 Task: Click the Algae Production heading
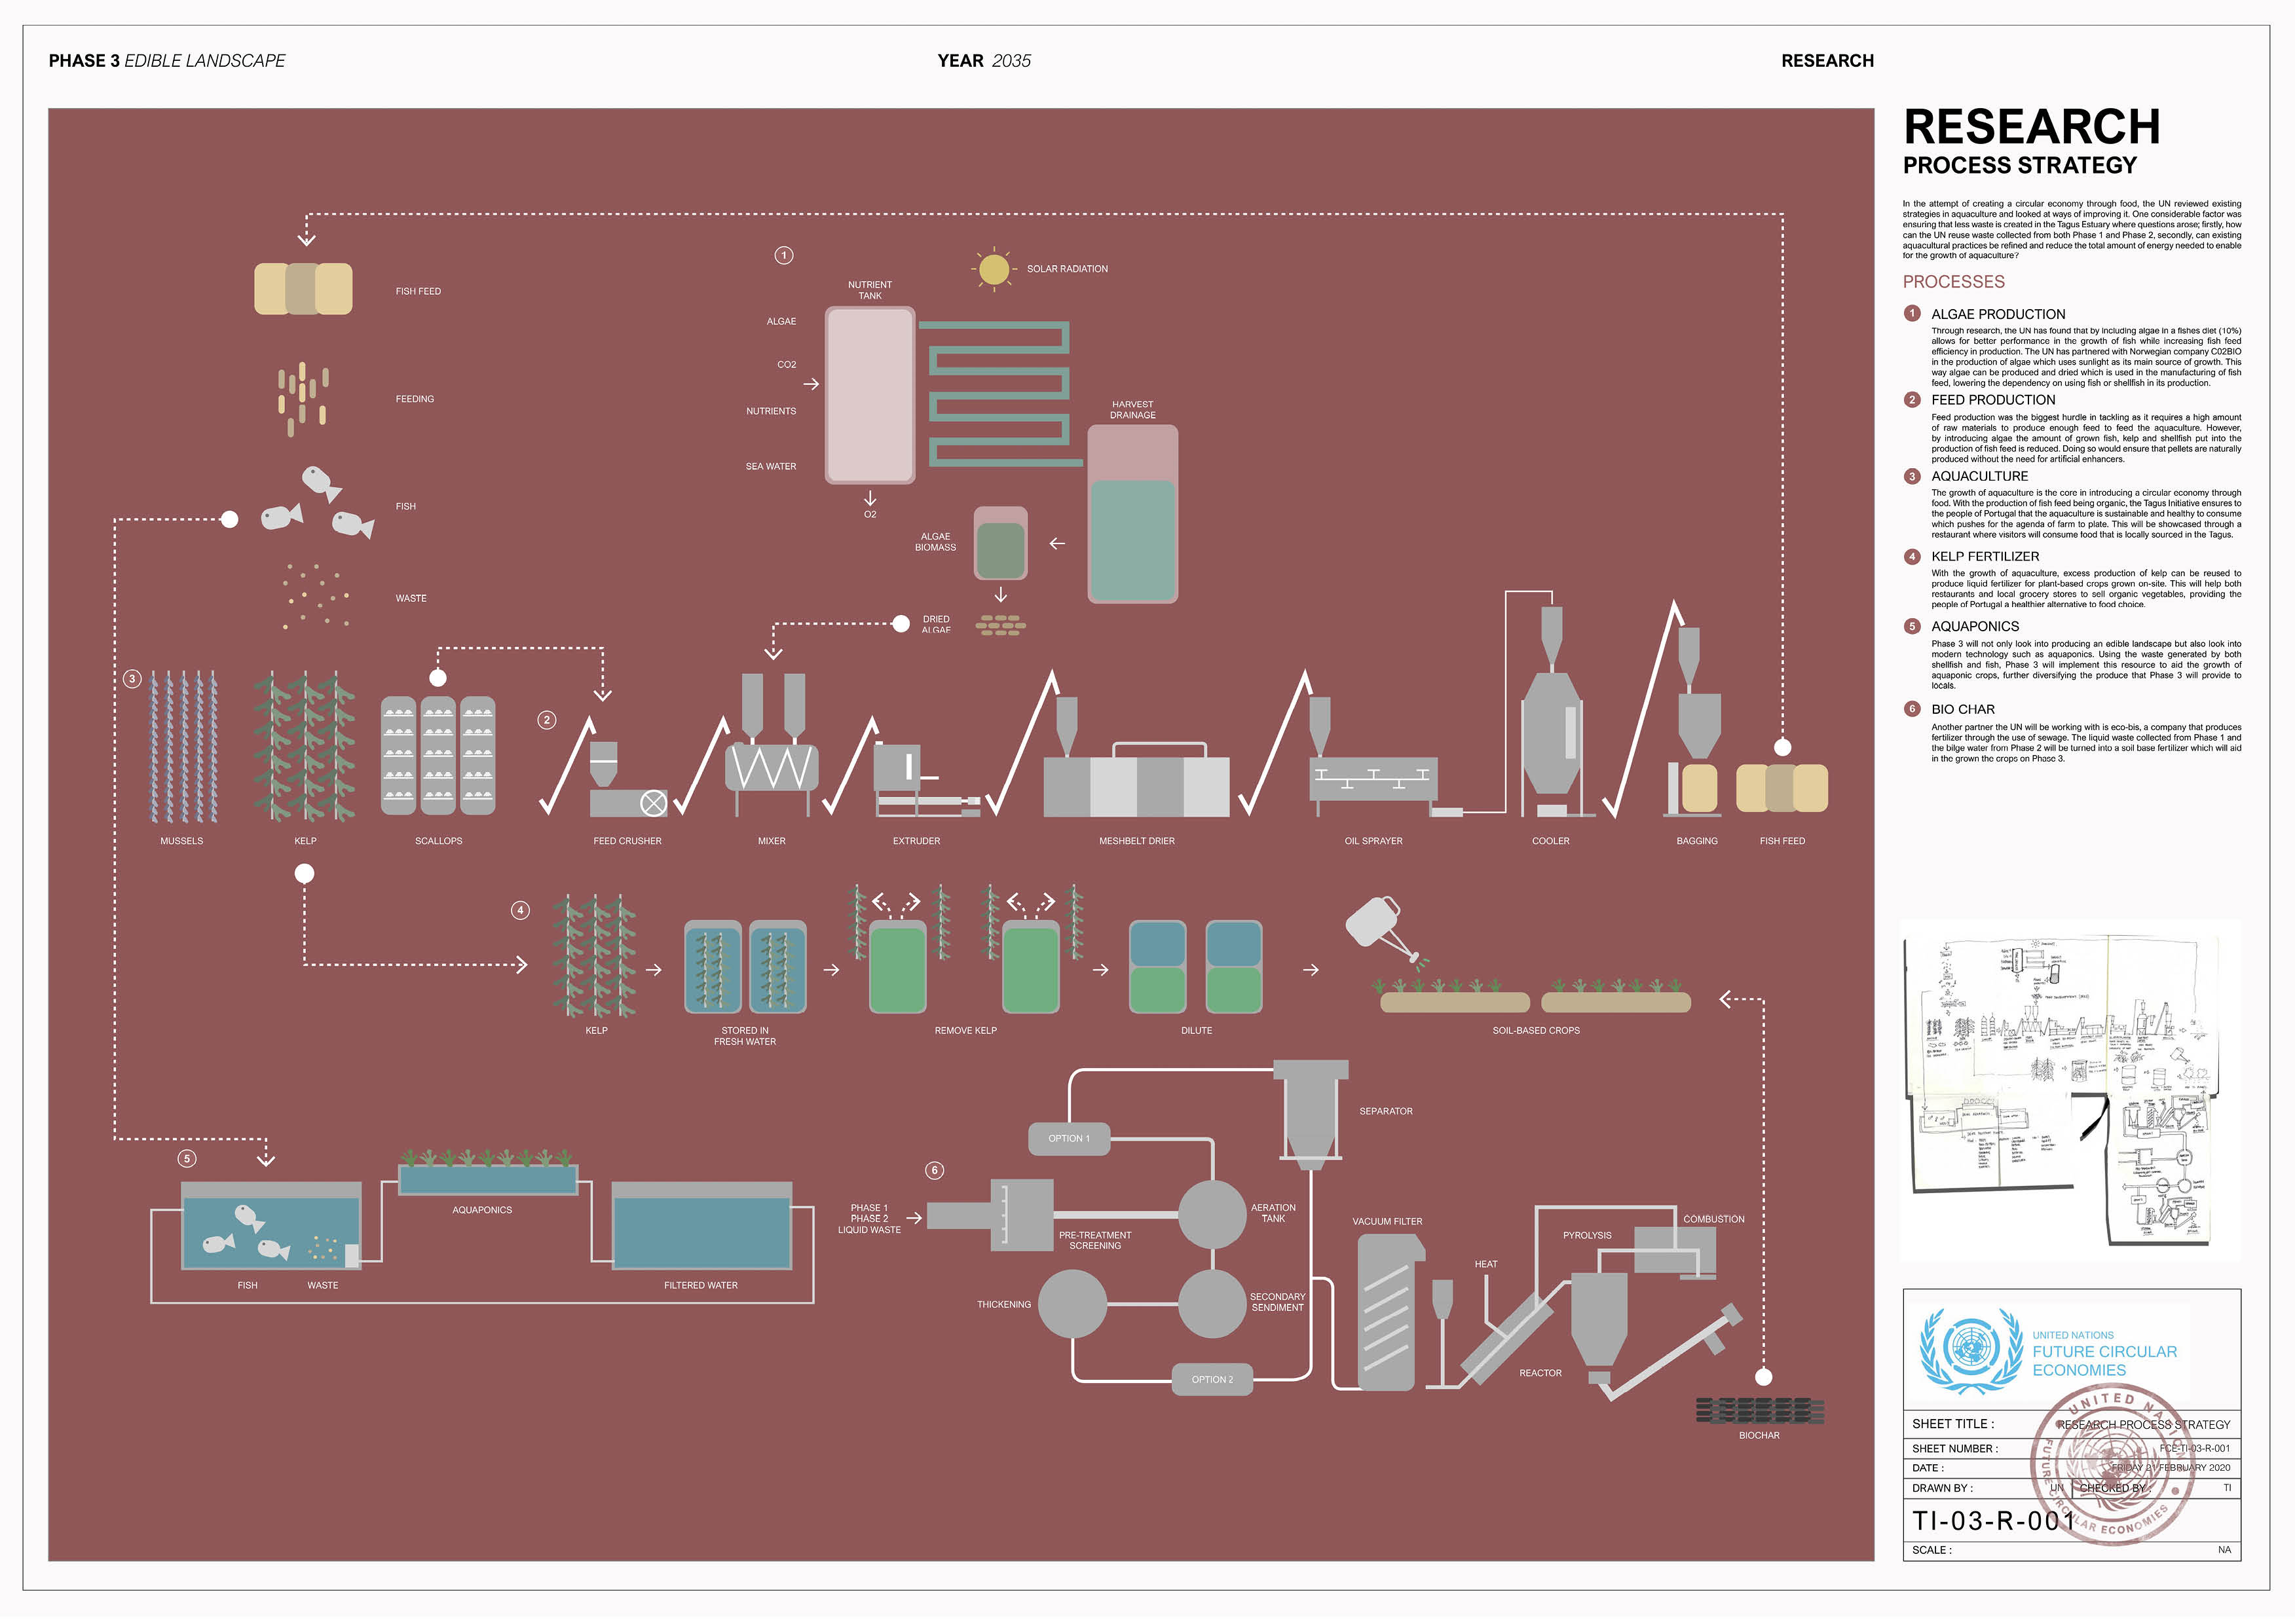(x=1997, y=314)
